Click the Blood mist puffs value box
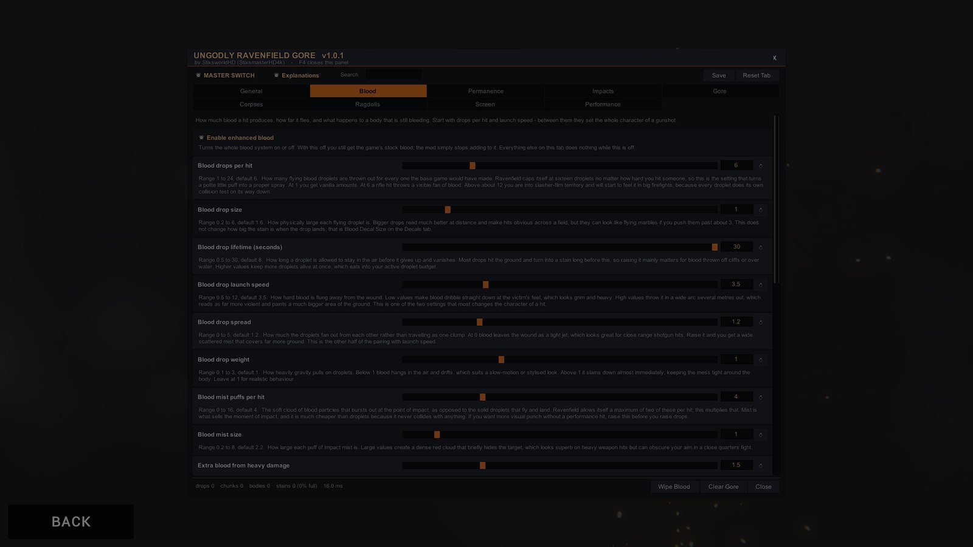The image size is (973, 547). coord(736,397)
